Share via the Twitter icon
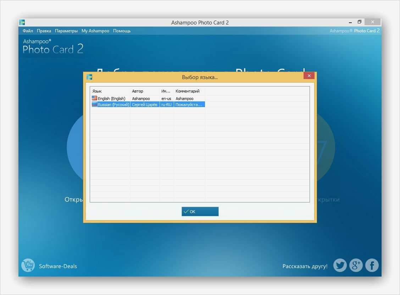Screen dimensions: 400x295 340,265
